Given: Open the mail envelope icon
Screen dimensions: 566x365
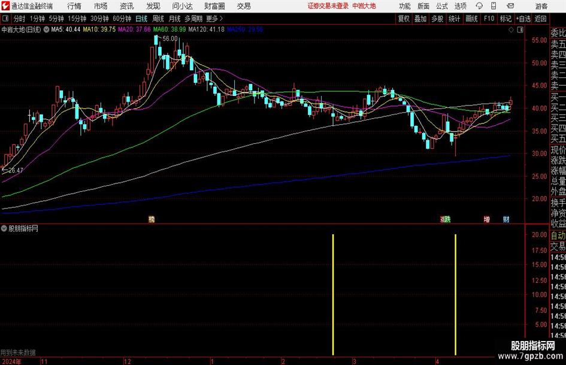Looking at the screenshot, I should pos(510,6).
